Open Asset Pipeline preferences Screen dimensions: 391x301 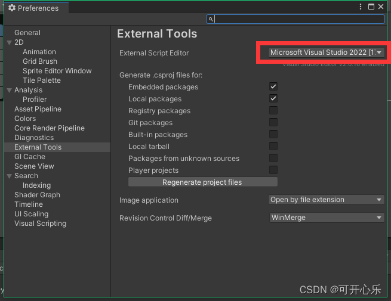pos(38,109)
